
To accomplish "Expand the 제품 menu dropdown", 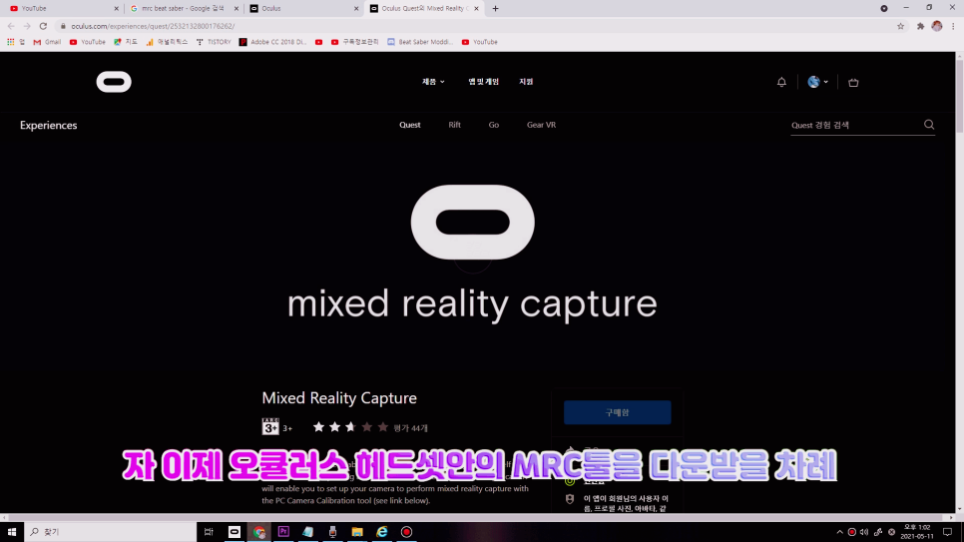I will click(433, 82).
